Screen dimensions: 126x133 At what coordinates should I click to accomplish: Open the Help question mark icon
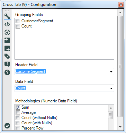7,72
